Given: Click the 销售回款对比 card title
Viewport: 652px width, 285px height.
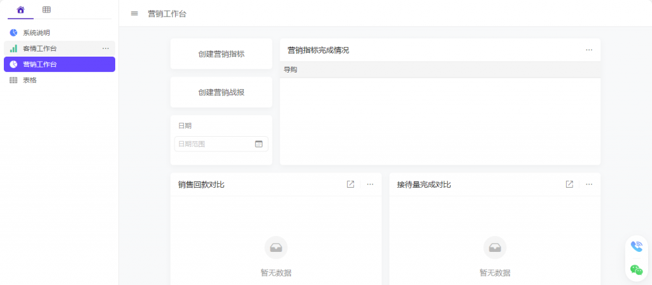Looking at the screenshot, I should (x=201, y=184).
